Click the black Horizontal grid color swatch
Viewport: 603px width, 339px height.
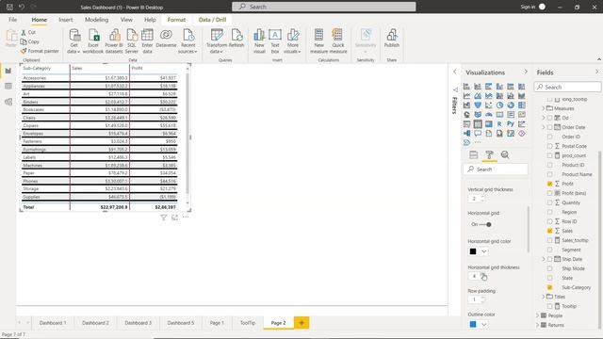(x=473, y=251)
